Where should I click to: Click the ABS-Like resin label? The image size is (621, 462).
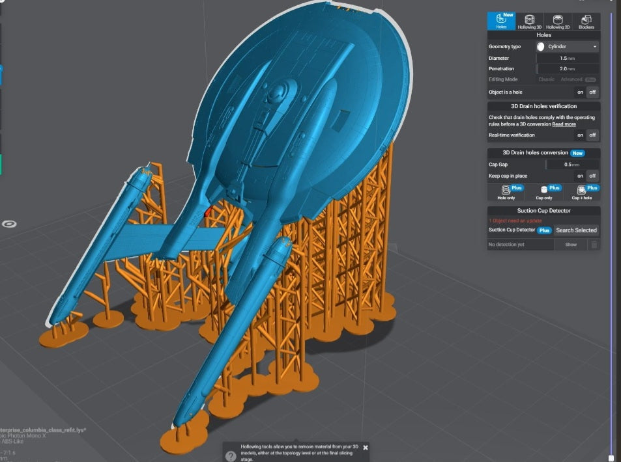[12, 441]
